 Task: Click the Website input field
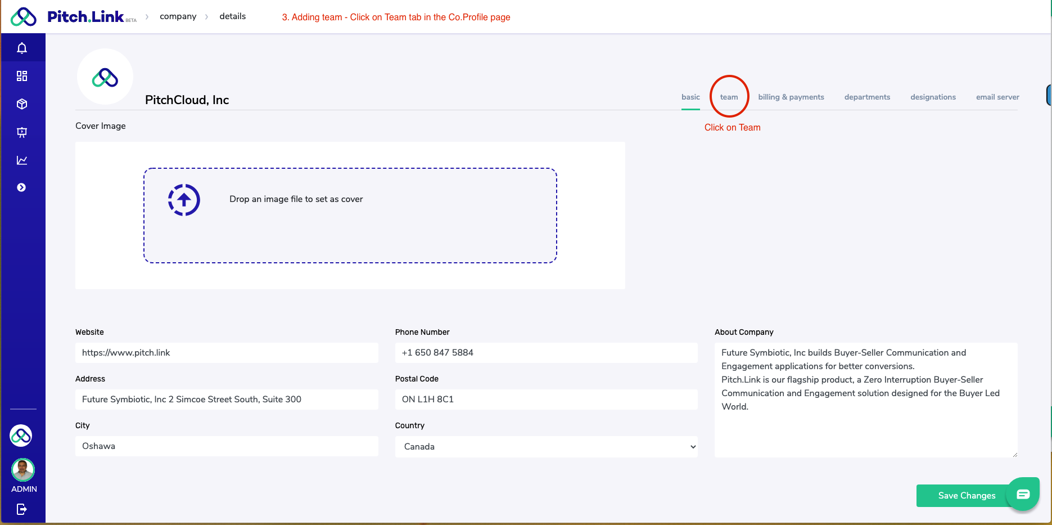(x=227, y=353)
